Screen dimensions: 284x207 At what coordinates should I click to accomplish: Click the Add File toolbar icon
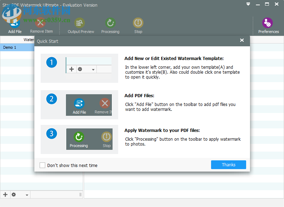[15, 26]
